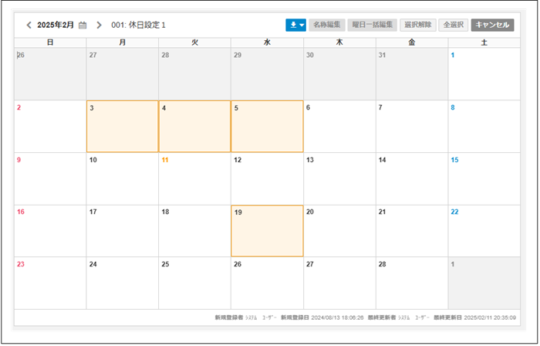Select the 土 weekday column header
540x346 pixels.
[484, 42]
